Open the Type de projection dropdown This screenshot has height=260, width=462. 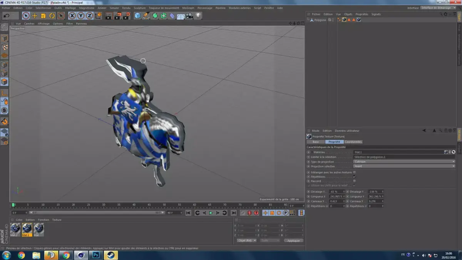point(404,162)
